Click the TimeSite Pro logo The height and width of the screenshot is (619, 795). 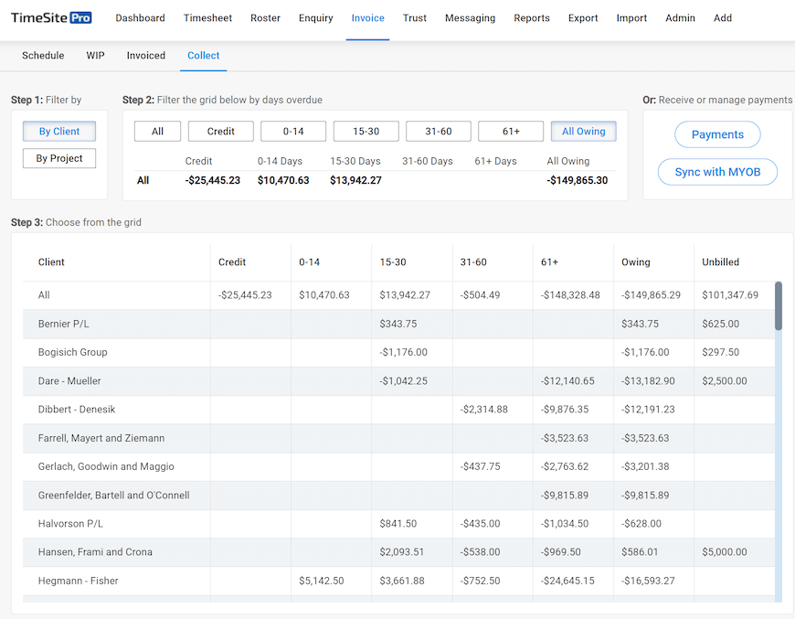coord(51,18)
